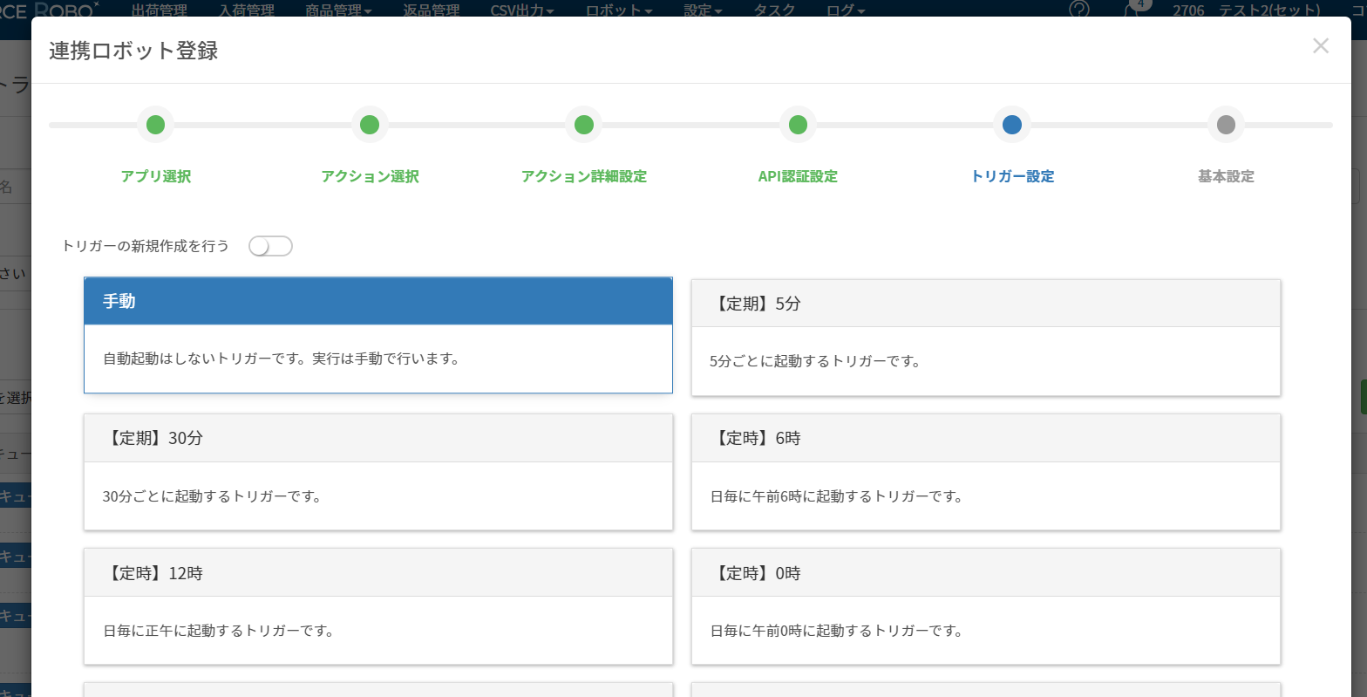The image size is (1367, 697).
Task: Open the help question mark icon
Action: tap(1079, 10)
